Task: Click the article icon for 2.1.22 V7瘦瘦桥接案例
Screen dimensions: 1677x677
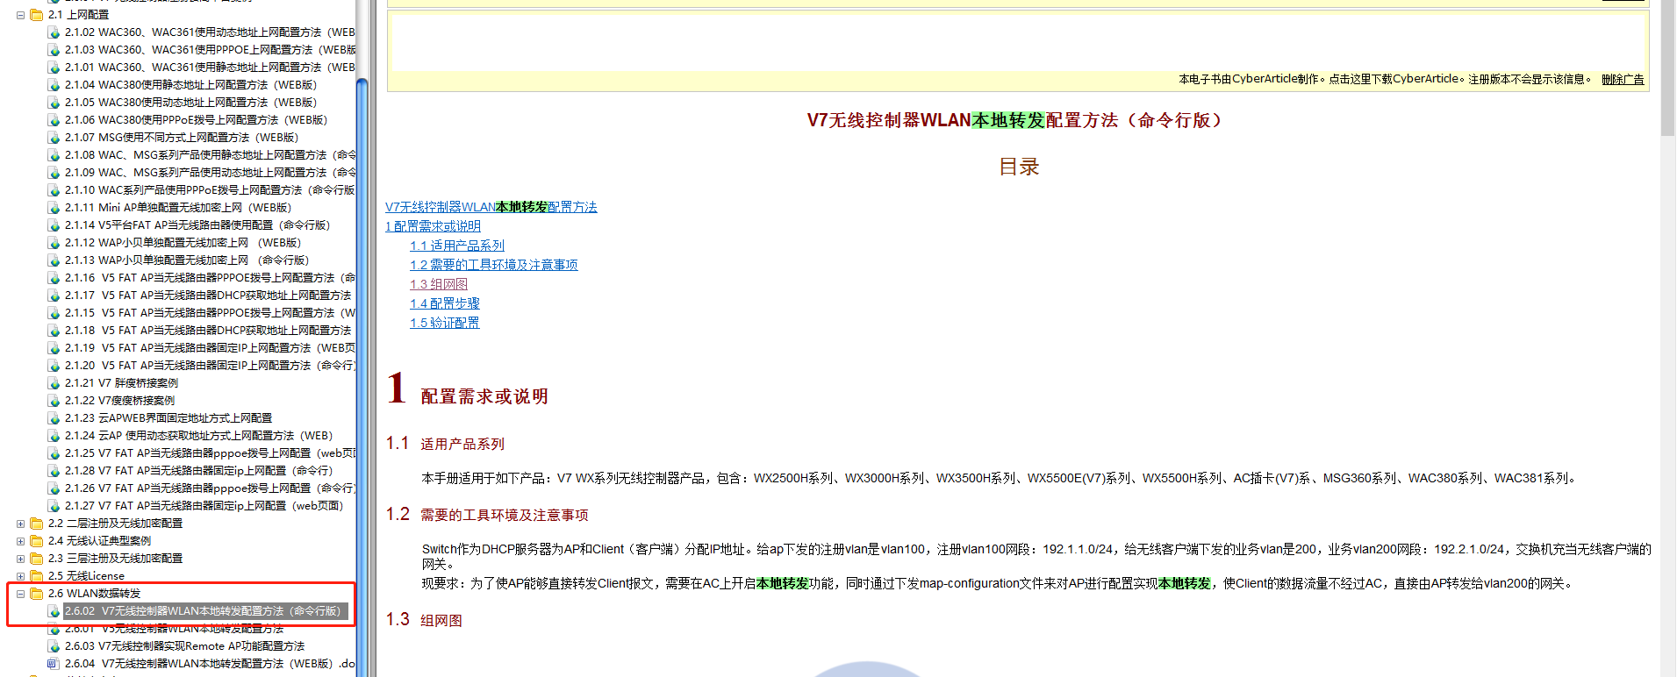Action: [54, 401]
